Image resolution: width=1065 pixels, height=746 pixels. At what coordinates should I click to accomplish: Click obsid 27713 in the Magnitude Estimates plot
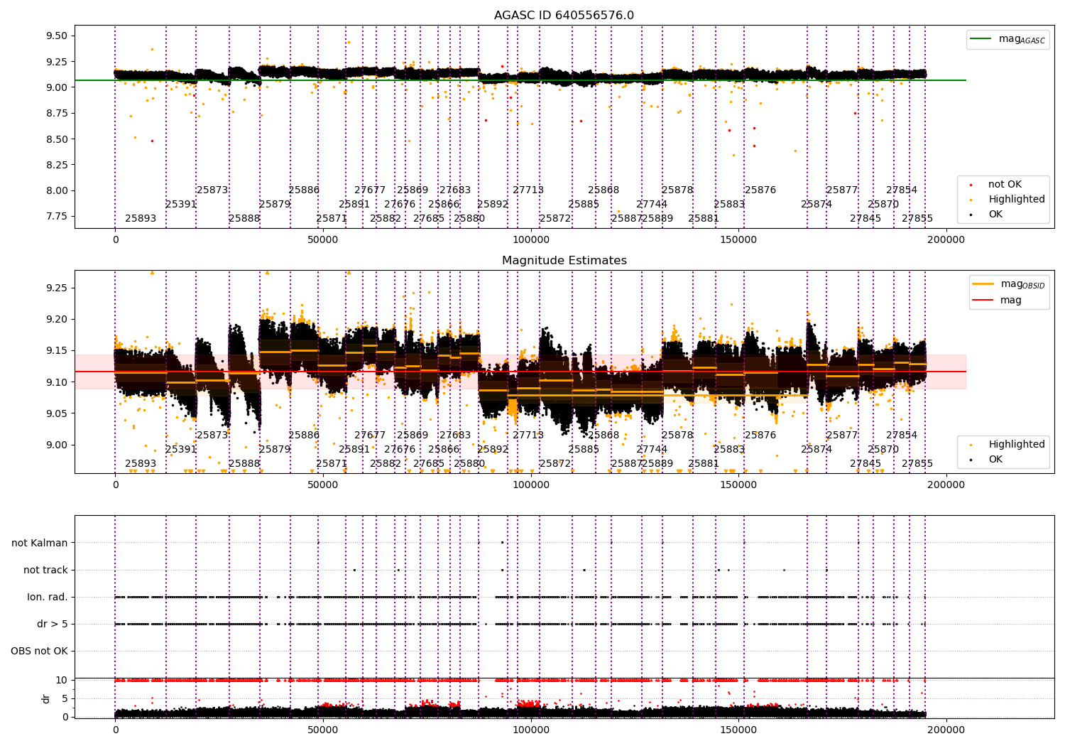528,435
